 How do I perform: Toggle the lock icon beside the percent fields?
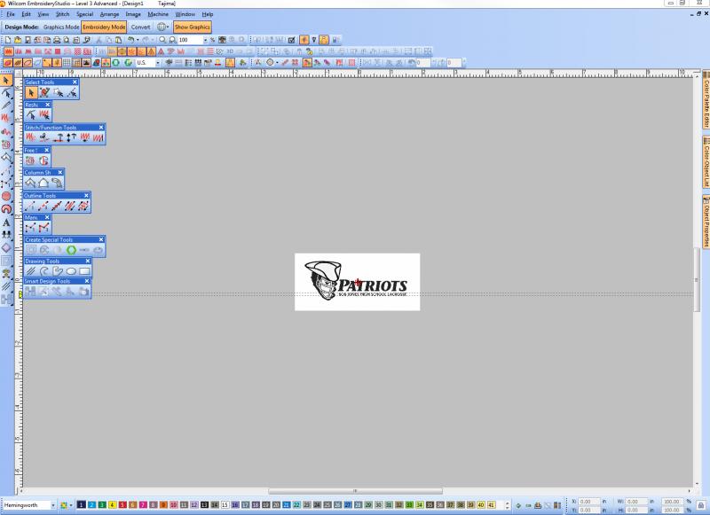coord(701,505)
